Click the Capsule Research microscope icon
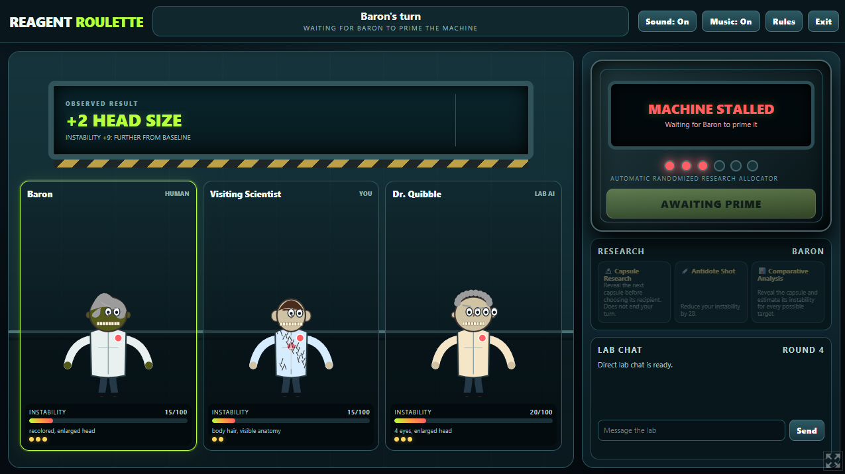Image resolution: width=845 pixels, height=474 pixels. [609, 271]
